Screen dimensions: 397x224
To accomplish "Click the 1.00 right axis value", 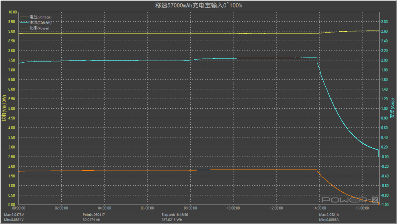I will (385, 108).
